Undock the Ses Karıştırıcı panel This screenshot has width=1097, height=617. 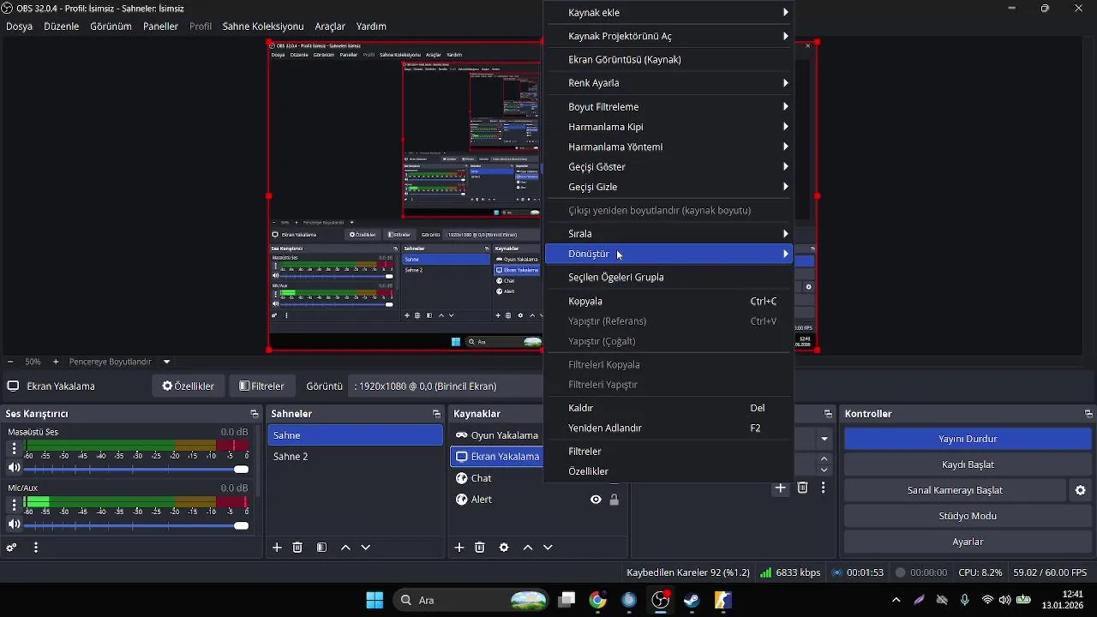(255, 414)
